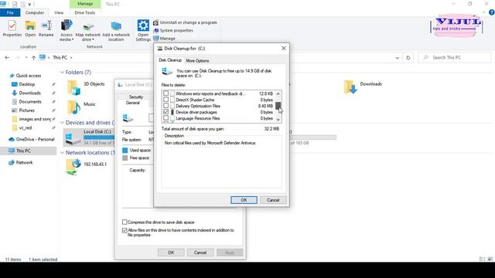495x278 pixels.
Task: Go up one folder level arrow
Action: (33, 58)
